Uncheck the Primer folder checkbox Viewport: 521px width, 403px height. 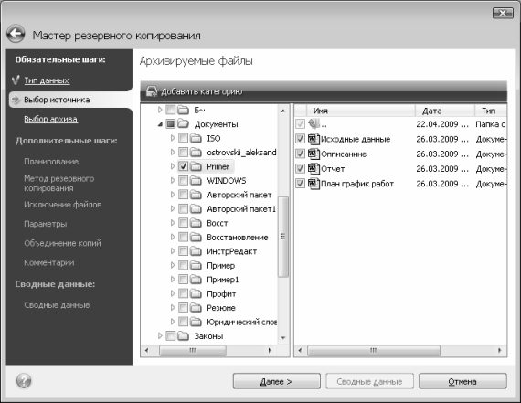point(183,166)
